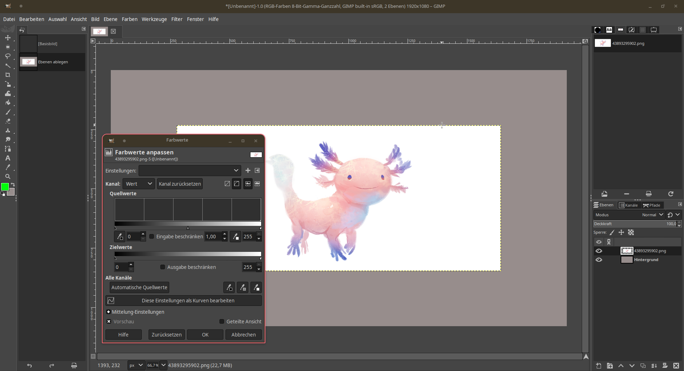Confirm Farbwerte dialog with OK
The image size is (684, 371).
click(205, 335)
